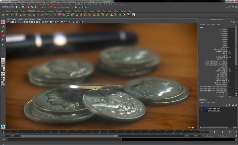Open the Rendering menu set dropdown
238x145 pixels.
(7, 7)
